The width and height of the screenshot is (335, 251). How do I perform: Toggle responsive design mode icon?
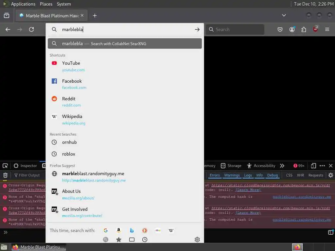(x=313, y=166)
